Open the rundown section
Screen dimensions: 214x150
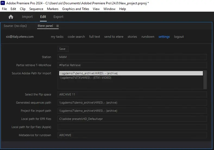148,37
